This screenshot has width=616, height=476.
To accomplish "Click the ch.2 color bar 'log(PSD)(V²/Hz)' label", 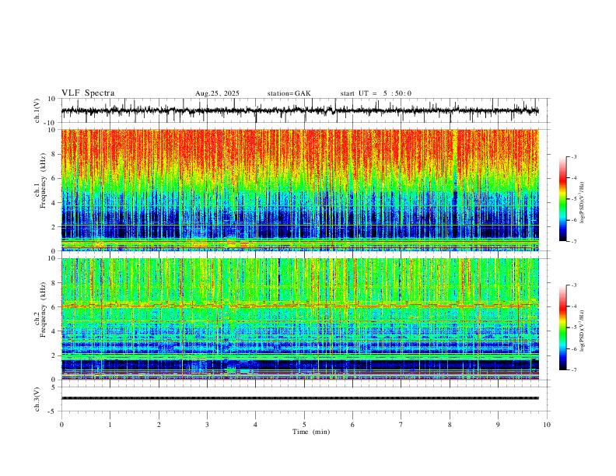I will [x=583, y=331].
